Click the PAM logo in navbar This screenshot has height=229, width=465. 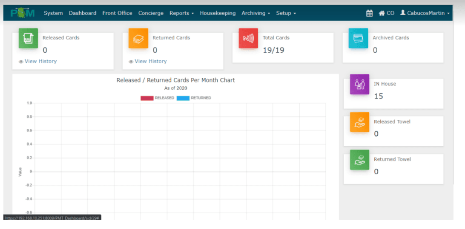(23, 13)
